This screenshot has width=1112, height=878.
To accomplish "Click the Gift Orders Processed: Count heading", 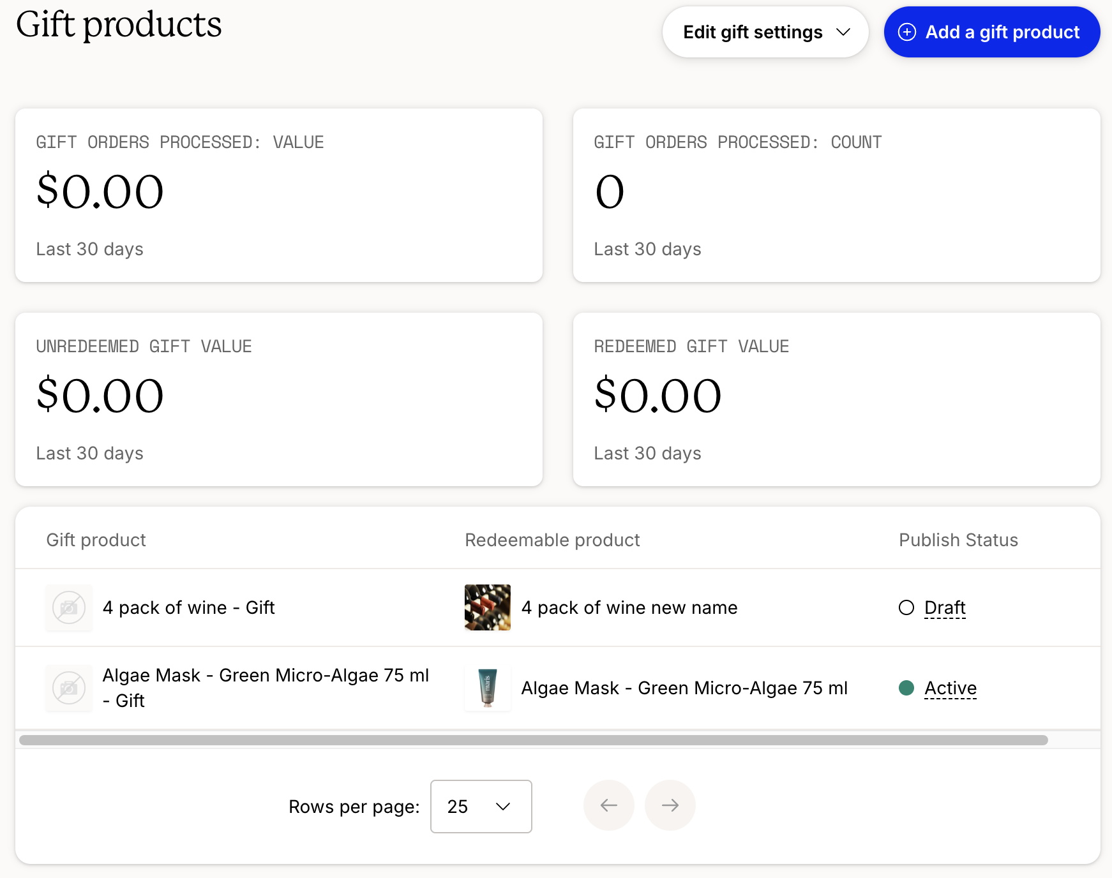I will click(x=738, y=142).
